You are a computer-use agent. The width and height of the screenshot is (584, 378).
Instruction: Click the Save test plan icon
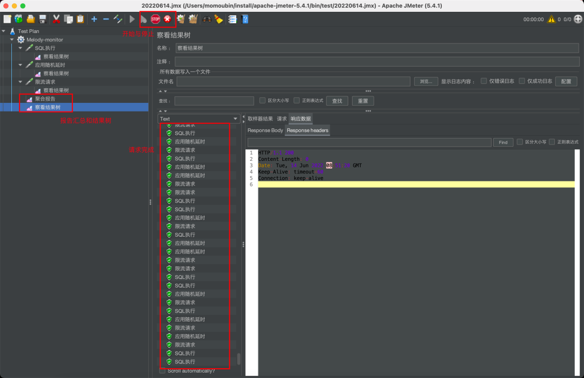tap(43, 19)
